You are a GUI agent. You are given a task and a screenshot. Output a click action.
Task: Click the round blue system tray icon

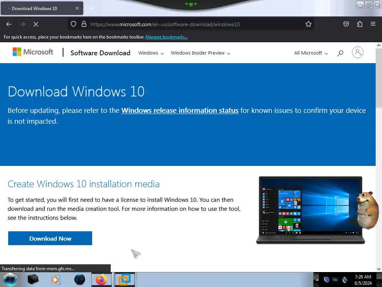click(x=344, y=280)
